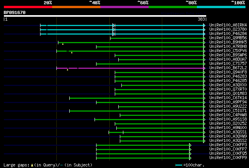Select the UniRef100_C0KFP9 label
The width and height of the screenshot is (249, 168).
pos(228,158)
